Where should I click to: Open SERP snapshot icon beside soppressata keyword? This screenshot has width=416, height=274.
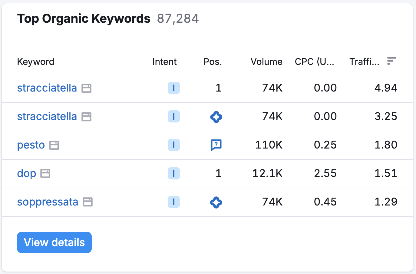88,202
